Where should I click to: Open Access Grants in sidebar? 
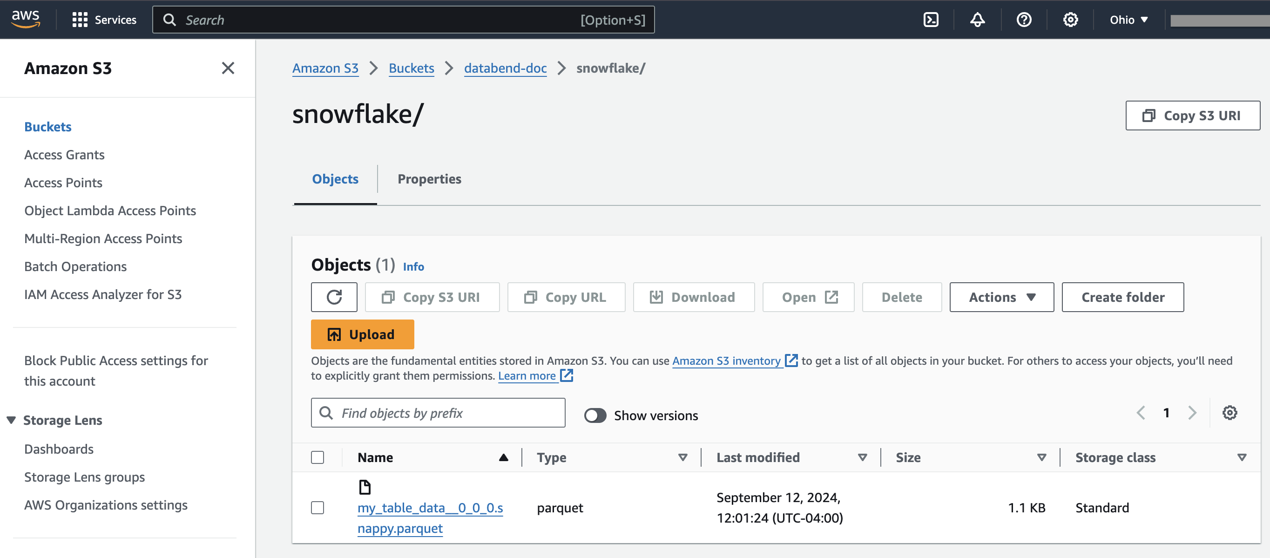(65, 155)
